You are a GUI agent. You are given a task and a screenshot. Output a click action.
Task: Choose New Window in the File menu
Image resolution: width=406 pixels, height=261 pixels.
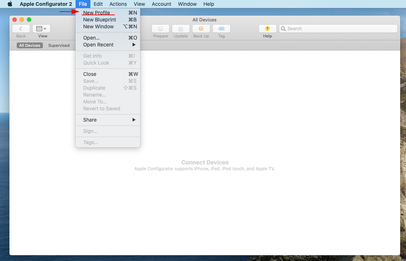(x=108, y=26)
